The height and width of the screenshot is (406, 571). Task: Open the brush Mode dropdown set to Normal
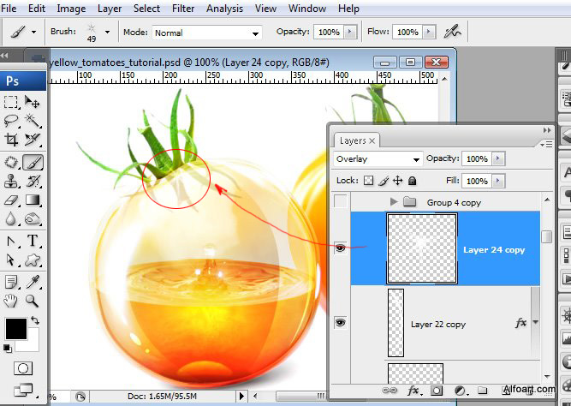point(205,33)
